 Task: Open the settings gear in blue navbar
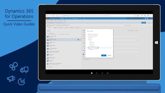point(84,18)
